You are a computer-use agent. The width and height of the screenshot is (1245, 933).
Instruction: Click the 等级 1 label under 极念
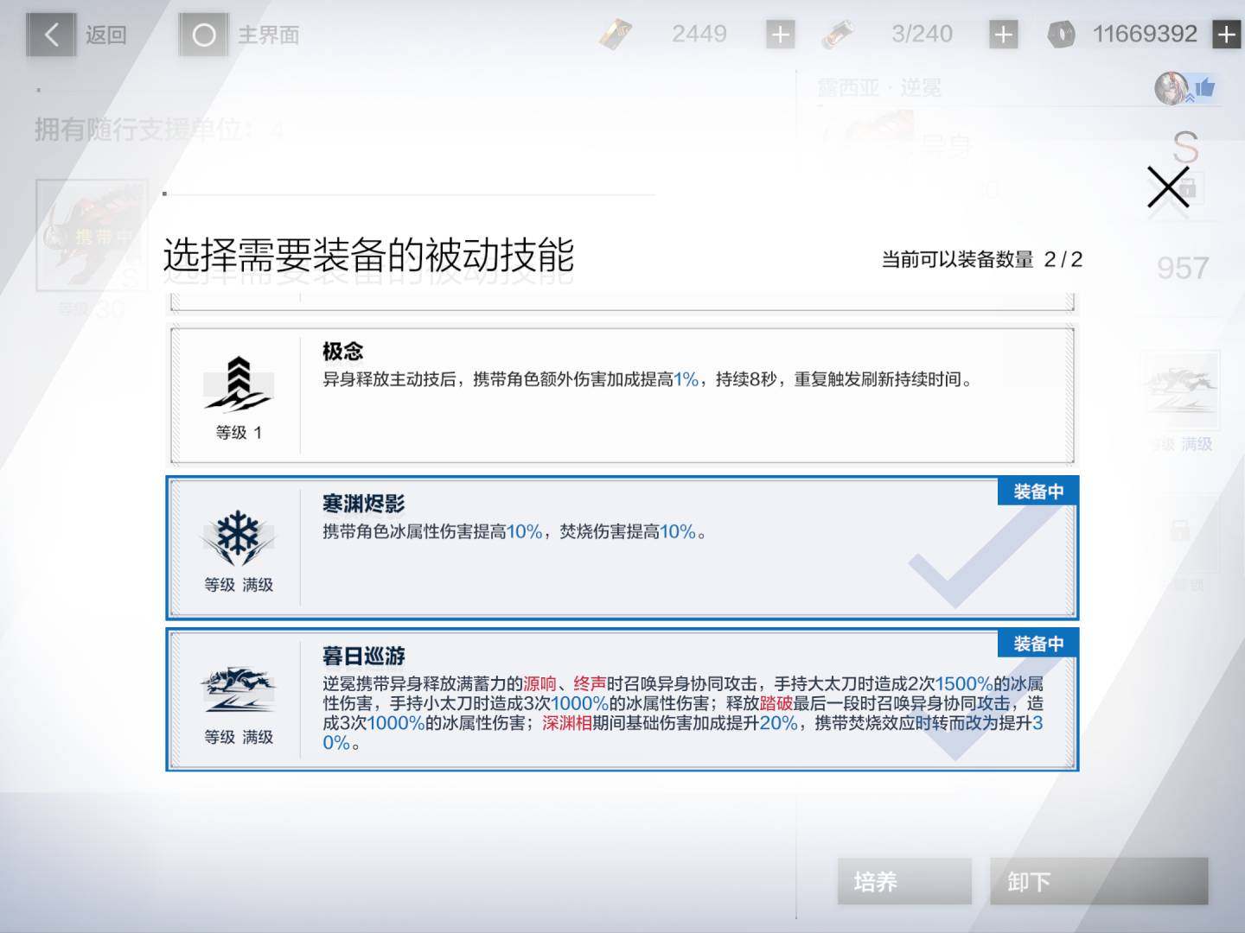pos(239,432)
